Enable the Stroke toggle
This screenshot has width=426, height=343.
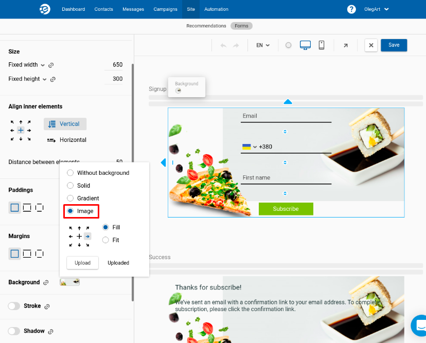[14, 306]
